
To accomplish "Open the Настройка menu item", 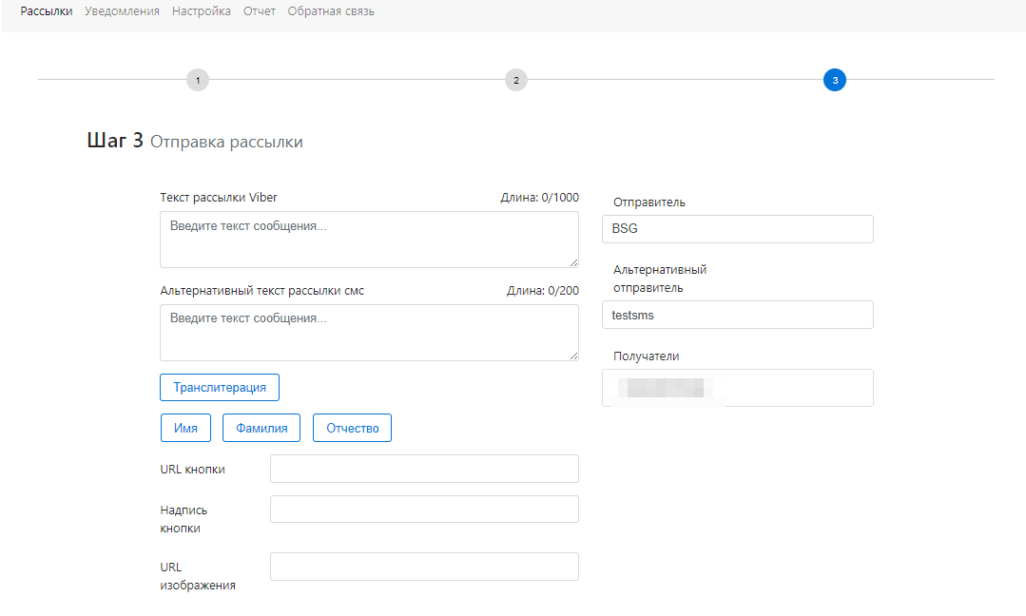I will click(202, 11).
